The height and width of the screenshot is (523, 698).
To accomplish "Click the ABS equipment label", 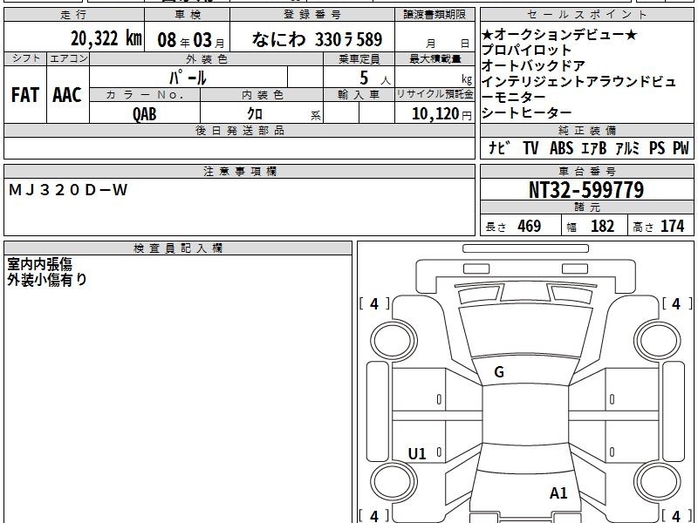I will pyautogui.click(x=561, y=148).
